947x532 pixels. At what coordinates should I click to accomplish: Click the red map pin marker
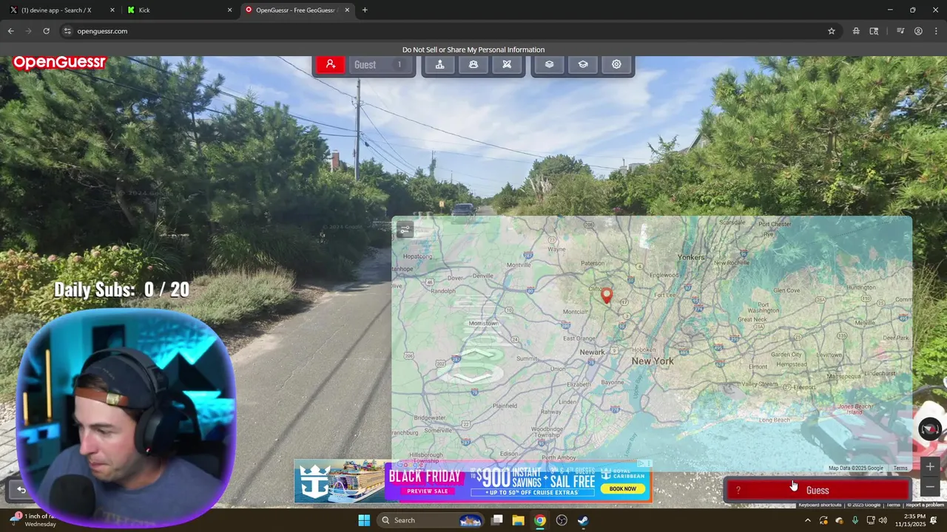(607, 296)
